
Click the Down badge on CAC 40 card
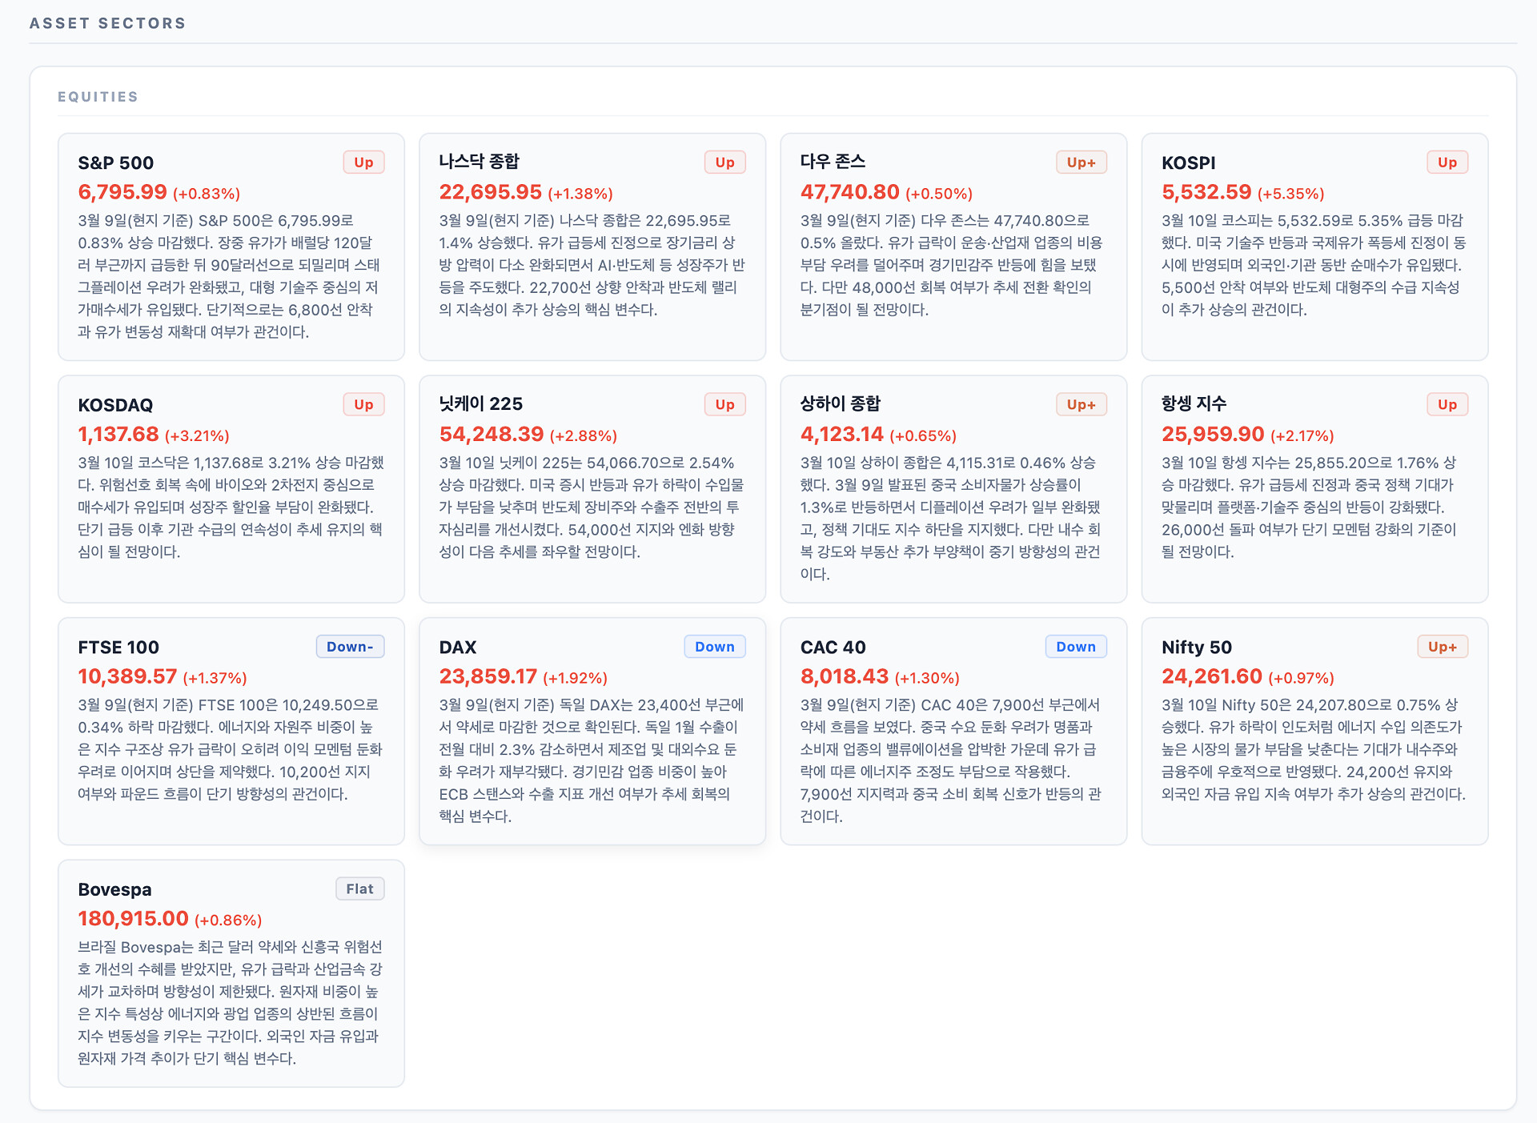[1075, 647]
